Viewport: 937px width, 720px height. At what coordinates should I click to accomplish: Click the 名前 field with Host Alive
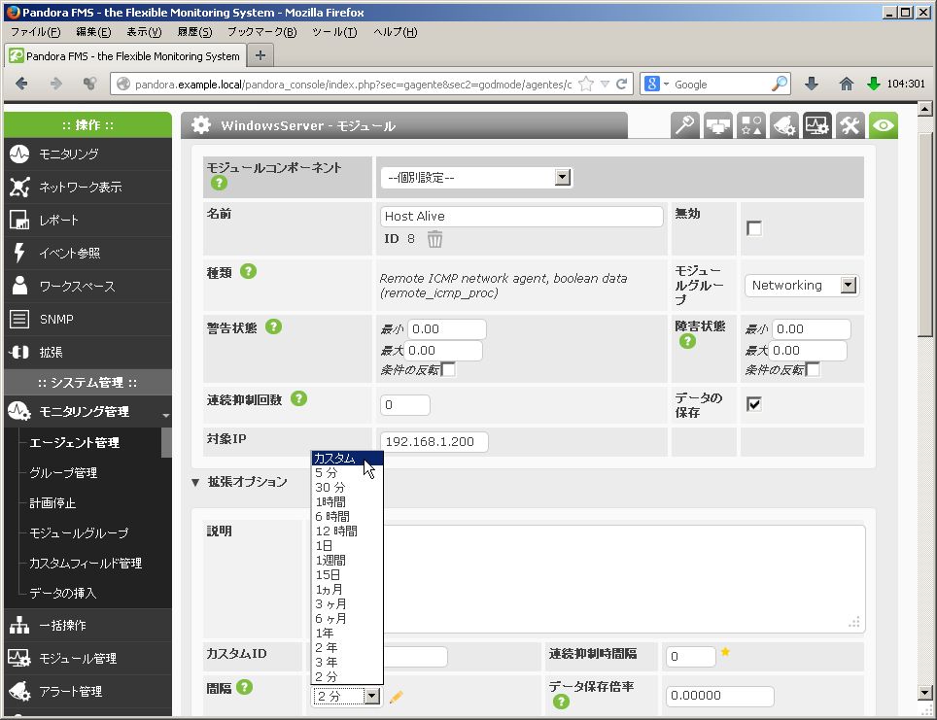(x=522, y=217)
